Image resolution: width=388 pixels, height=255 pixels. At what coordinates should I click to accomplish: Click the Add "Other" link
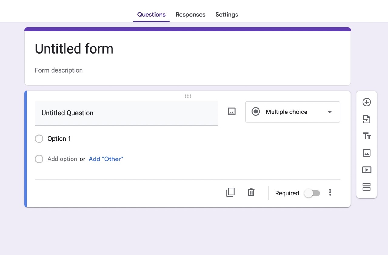106,159
